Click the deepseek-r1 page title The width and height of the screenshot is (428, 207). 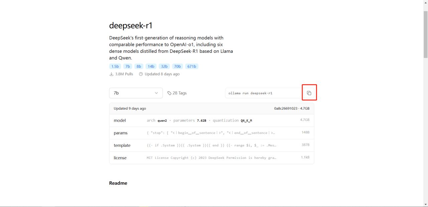click(x=131, y=25)
